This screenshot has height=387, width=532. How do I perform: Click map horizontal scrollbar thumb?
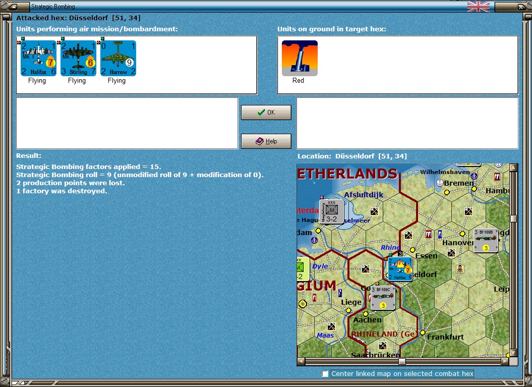(x=402, y=361)
